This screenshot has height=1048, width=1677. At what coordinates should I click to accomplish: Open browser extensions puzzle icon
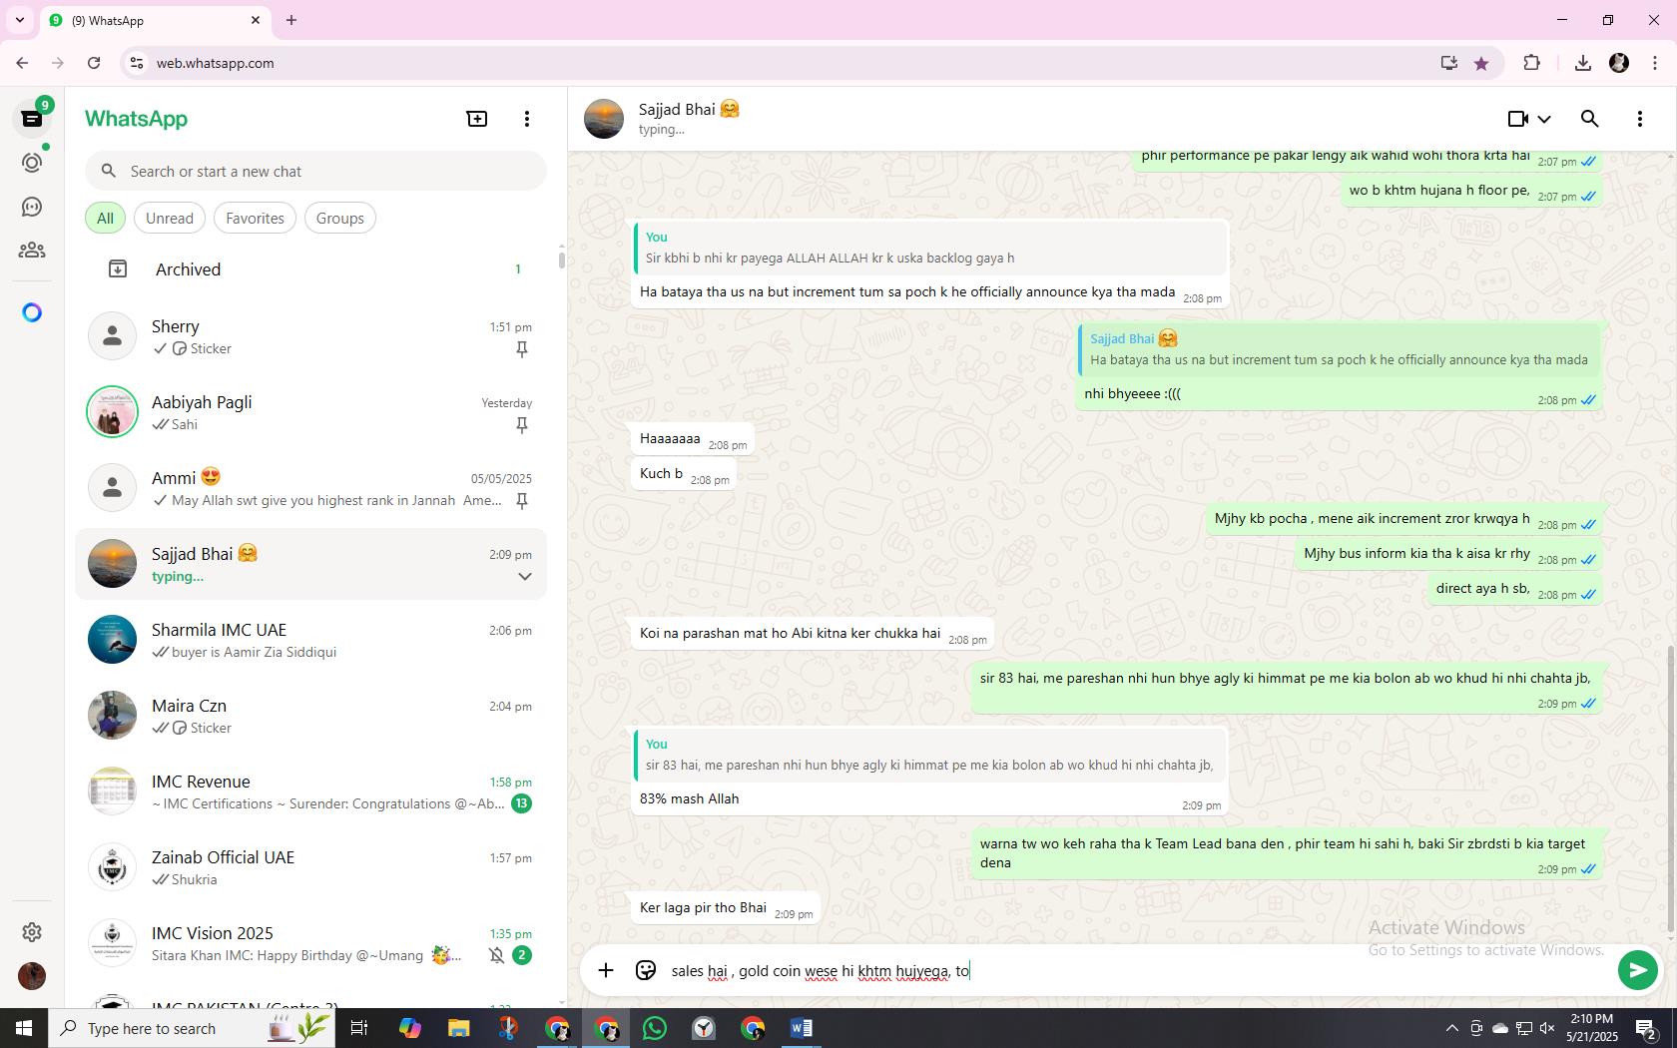1531,63
